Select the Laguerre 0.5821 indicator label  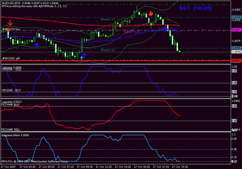click(12, 102)
